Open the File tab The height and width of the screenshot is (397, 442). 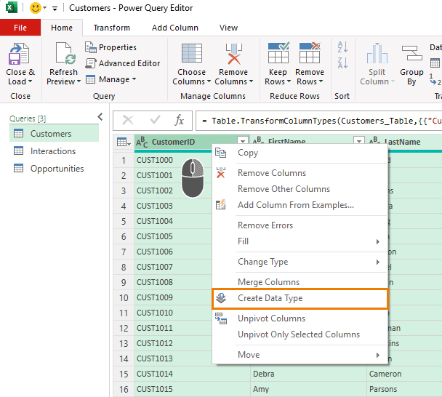(20, 28)
